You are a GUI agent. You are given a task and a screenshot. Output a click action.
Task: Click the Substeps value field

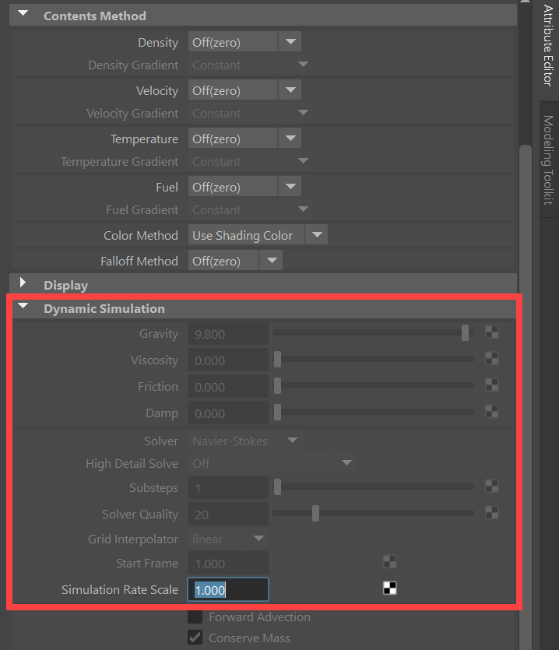[x=228, y=488]
